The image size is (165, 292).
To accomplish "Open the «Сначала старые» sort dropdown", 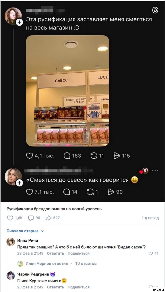I will 25,231.
